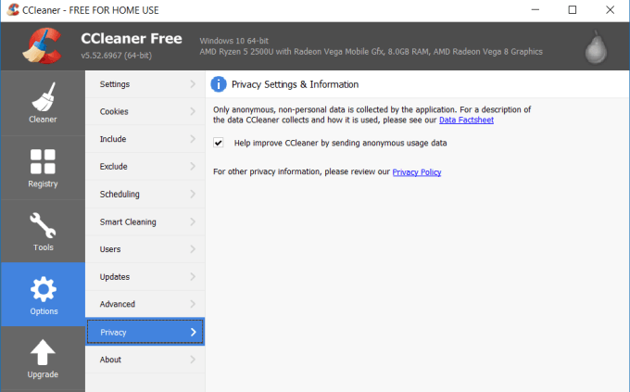Minimize the CCleaner window
This screenshot has width=630, height=392.
click(535, 9)
